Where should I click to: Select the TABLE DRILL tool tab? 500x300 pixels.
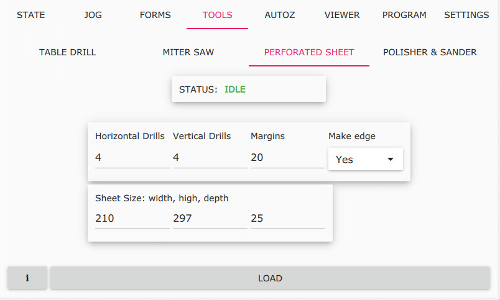tap(68, 52)
